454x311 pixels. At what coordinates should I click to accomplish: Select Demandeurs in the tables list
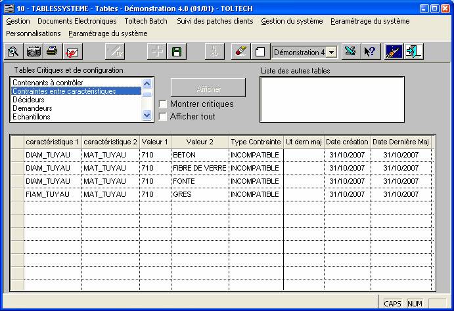pos(76,108)
